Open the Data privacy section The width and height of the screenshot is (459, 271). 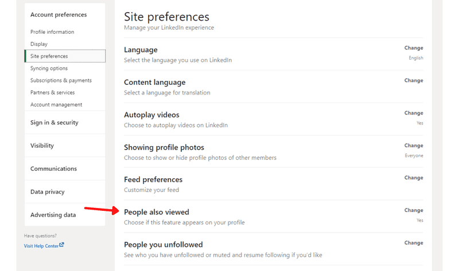[x=48, y=192]
